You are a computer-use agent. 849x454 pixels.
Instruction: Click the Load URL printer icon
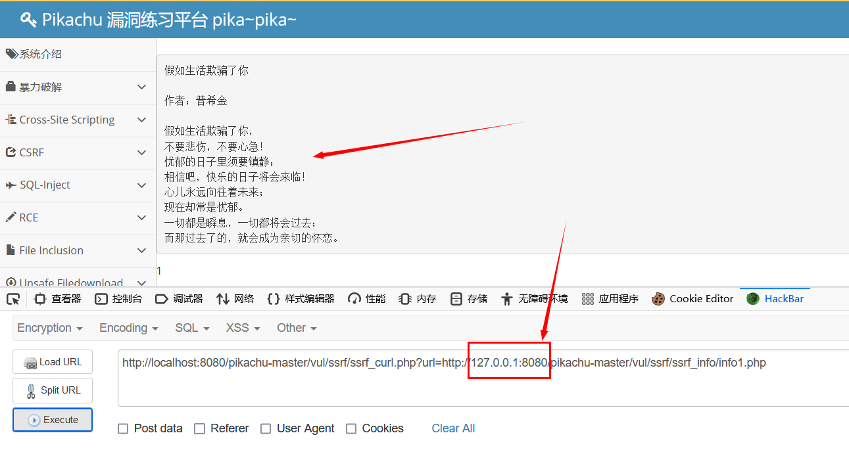[30, 363]
